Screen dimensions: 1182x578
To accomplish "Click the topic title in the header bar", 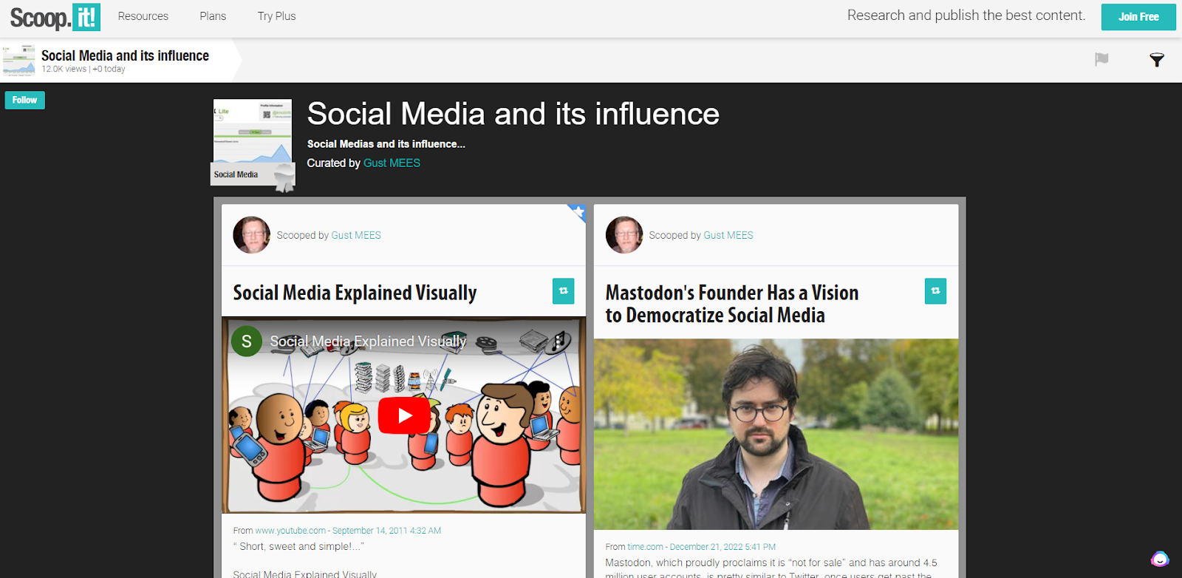I will click(125, 55).
